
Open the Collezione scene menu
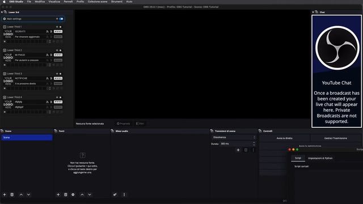pos(98,2)
